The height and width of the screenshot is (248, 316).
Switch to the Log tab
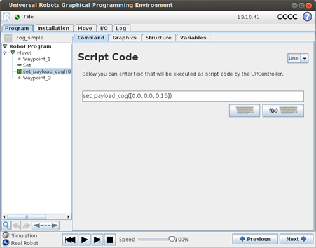click(x=121, y=28)
